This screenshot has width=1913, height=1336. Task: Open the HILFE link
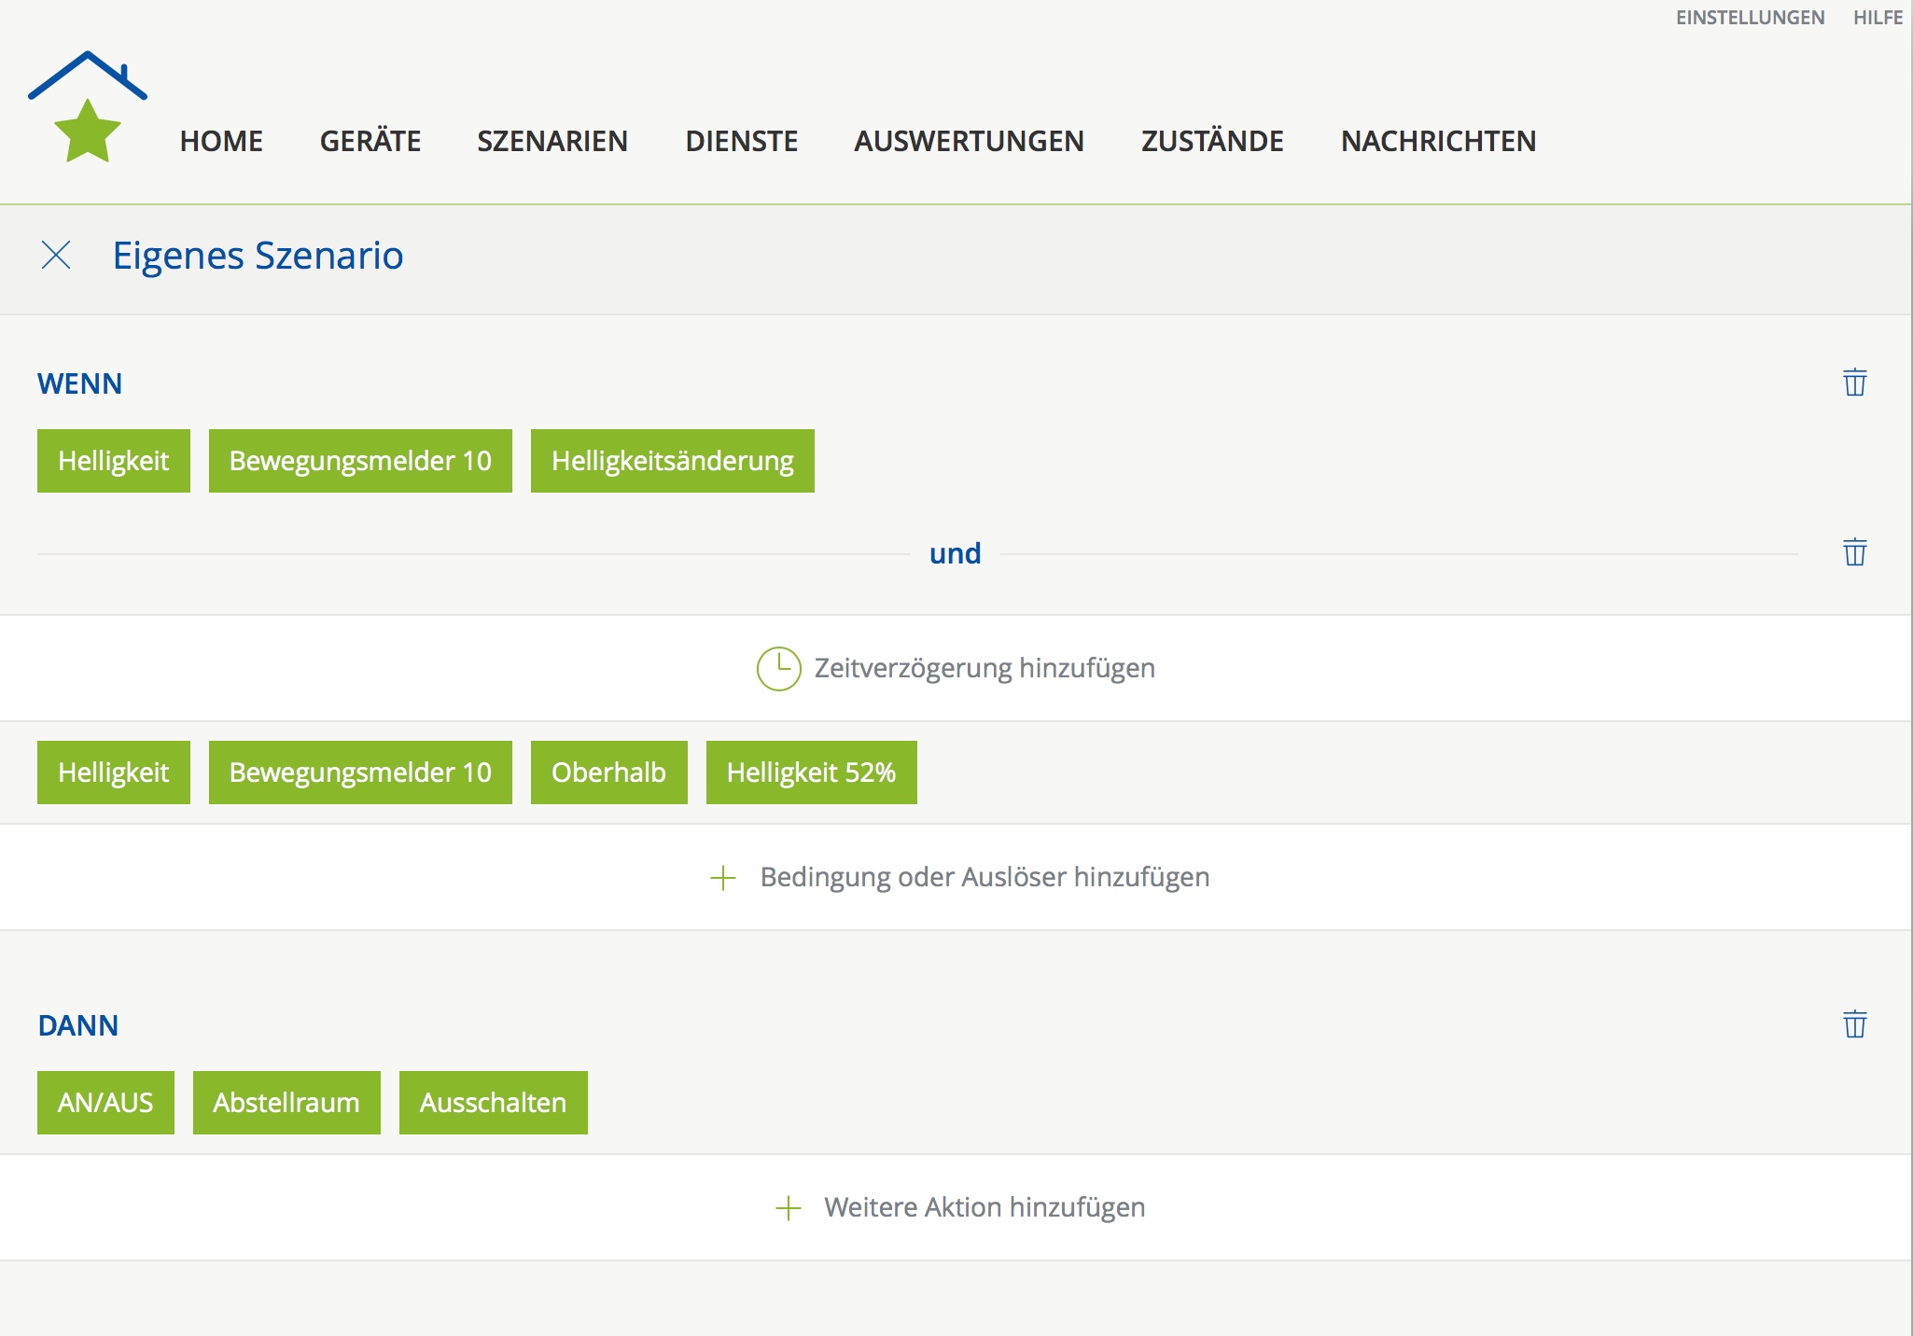1878,18
